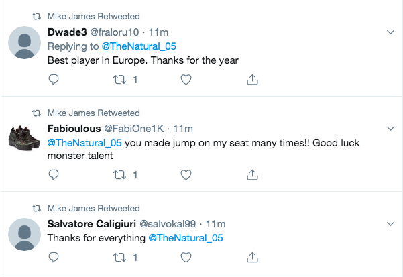Share Salvatore Caligiuri's tweet
This screenshot has height=277, width=403.
click(253, 257)
